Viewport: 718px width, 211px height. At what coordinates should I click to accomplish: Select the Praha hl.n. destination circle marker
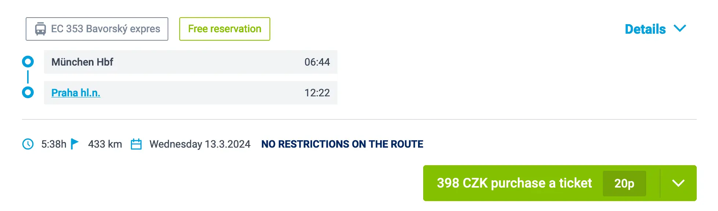pyautogui.click(x=28, y=92)
